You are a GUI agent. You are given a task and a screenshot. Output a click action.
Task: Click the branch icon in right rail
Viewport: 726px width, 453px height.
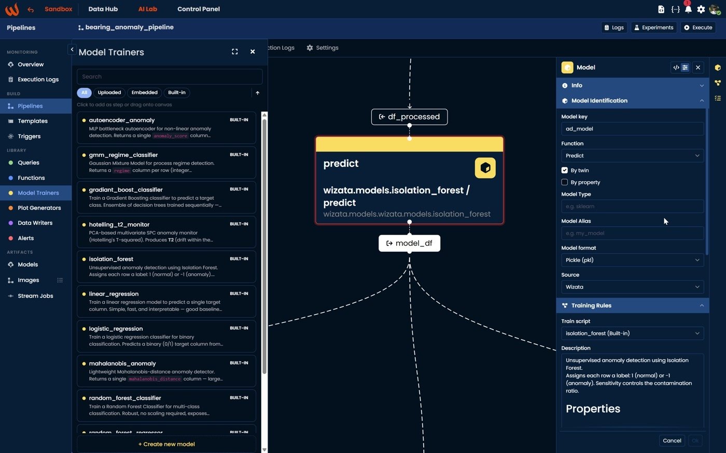coord(718,83)
